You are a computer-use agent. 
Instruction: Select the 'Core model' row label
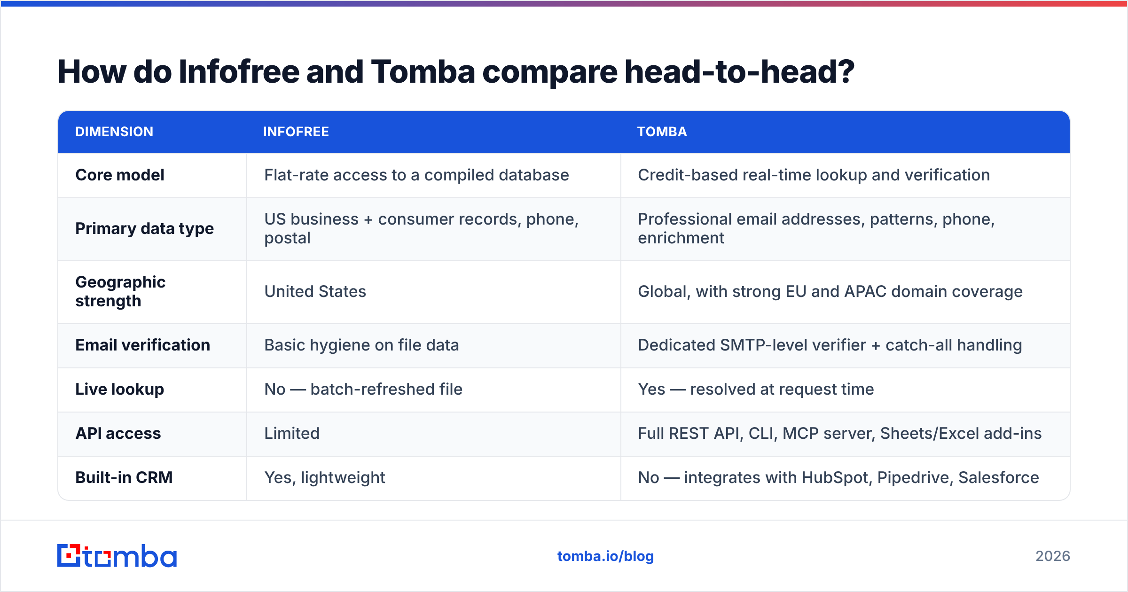[120, 175]
